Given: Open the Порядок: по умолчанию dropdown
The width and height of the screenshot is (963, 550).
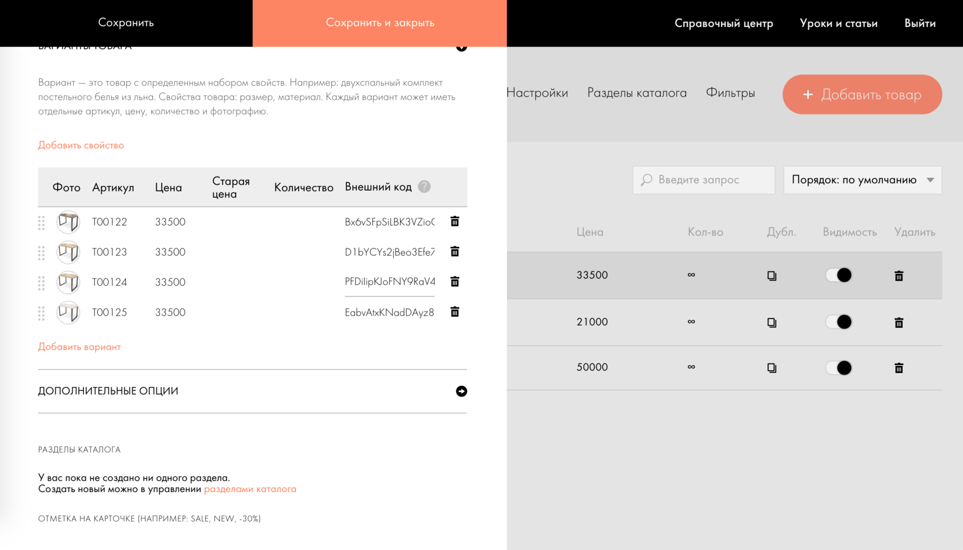Looking at the screenshot, I should pyautogui.click(x=863, y=180).
